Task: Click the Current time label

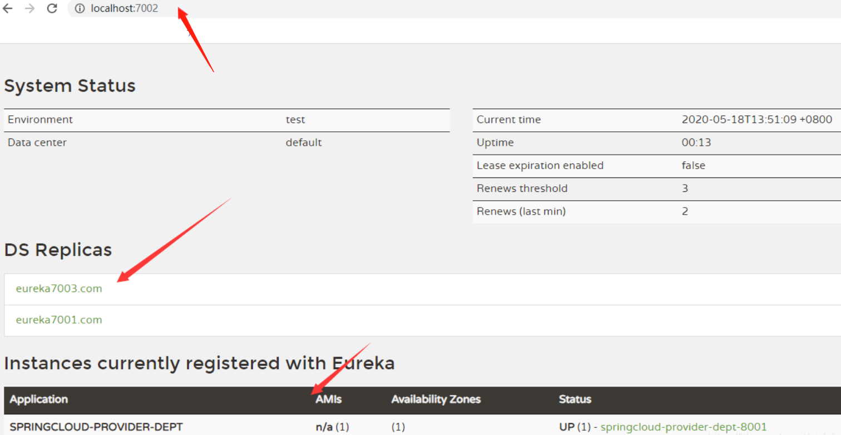Action: 509,120
